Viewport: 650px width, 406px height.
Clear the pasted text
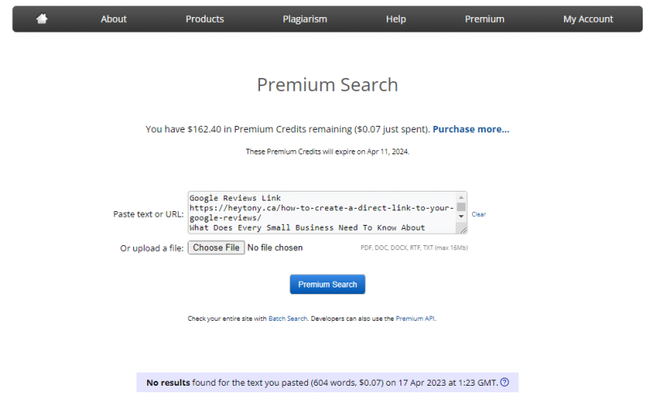479,214
